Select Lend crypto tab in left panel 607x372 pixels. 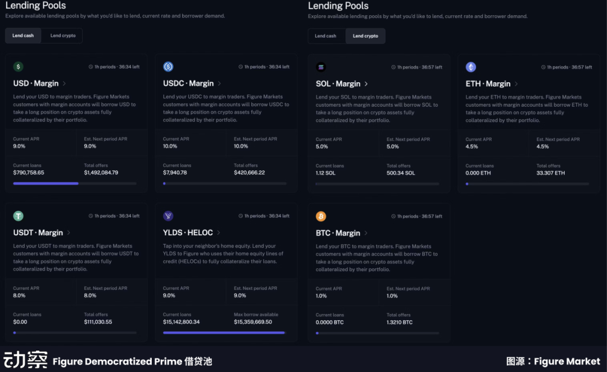63,35
